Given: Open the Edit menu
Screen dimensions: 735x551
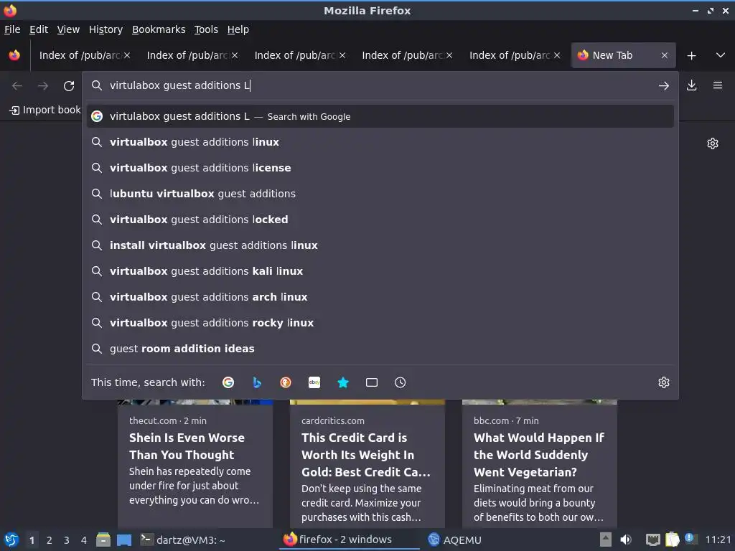Looking at the screenshot, I should click(39, 29).
